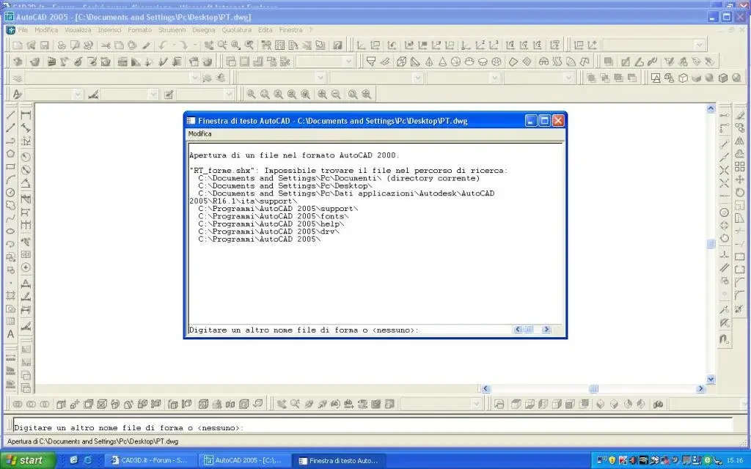The width and height of the screenshot is (751, 469).
Task: Open the lineweight control dropdown
Action: 495,78
